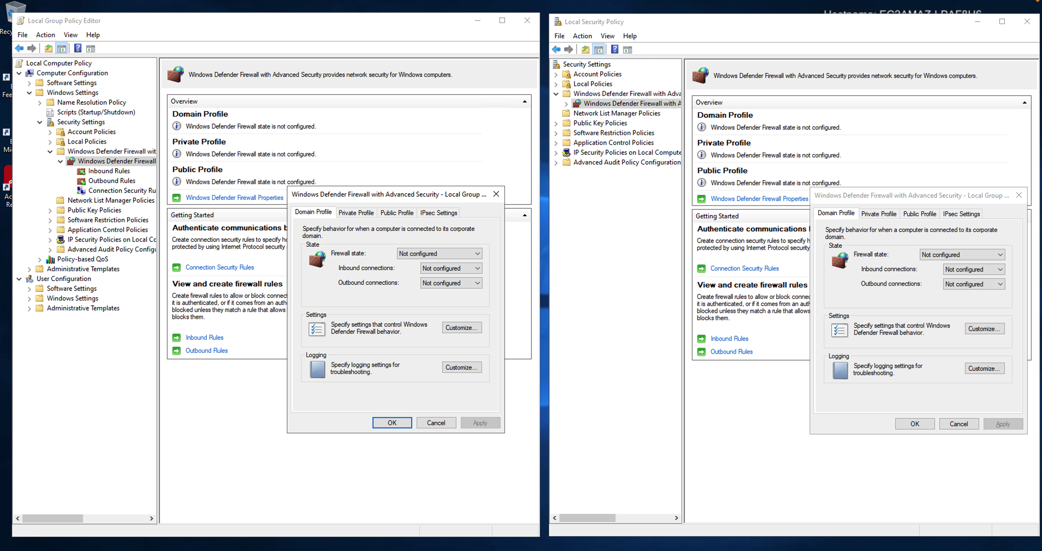
Task: Open Help icon in Group Policy Editor toolbar
Action: click(x=78, y=48)
